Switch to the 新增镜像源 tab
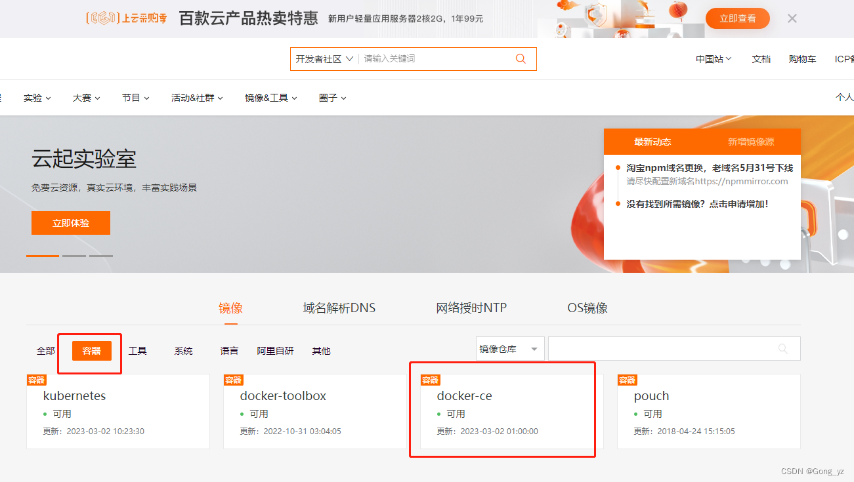The height and width of the screenshot is (482, 854). pos(751,142)
